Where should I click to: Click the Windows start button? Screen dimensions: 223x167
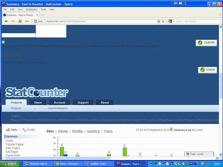10,164
